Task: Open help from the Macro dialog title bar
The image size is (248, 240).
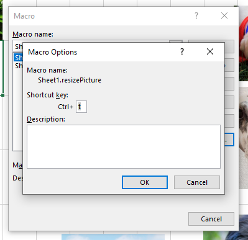Action: (x=196, y=16)
